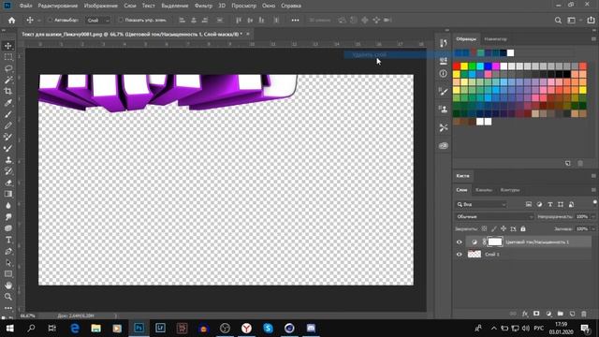This screenshot has height=337, width=599.
Task: Click the align left edges icon
Action: (183, 21)
